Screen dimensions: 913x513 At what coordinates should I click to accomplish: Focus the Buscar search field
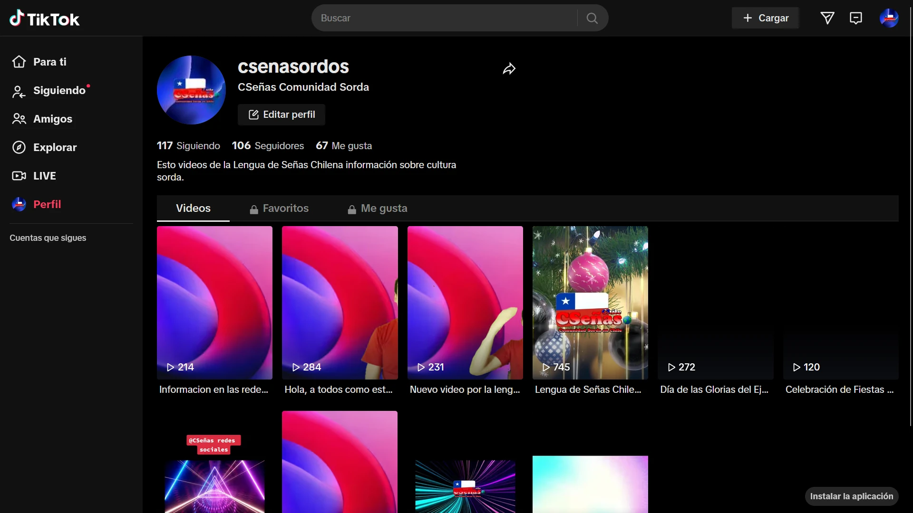pos(445,18)
